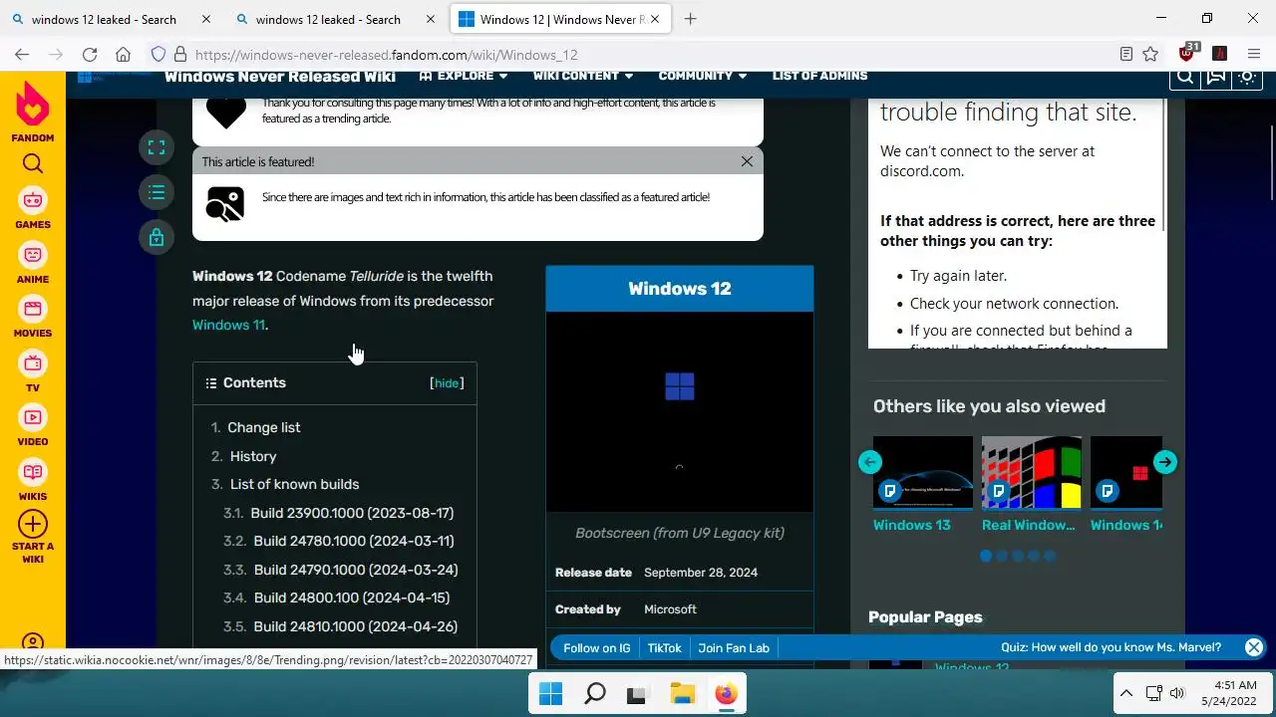The height and width of the screenshot is (717, 1276).
Task: Jump to List of known builds
Action: point(294,484)
